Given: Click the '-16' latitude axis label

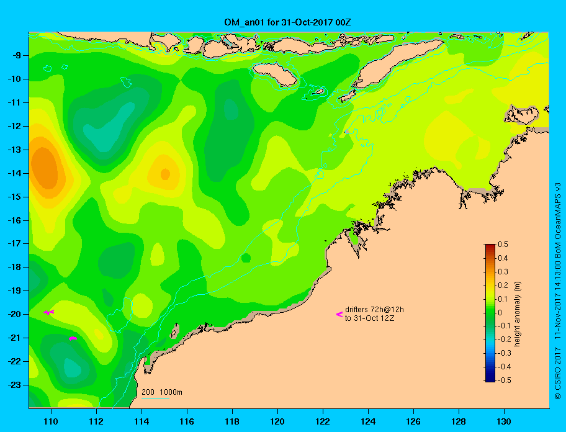Looking at the screenshot, I should (15, 220).
